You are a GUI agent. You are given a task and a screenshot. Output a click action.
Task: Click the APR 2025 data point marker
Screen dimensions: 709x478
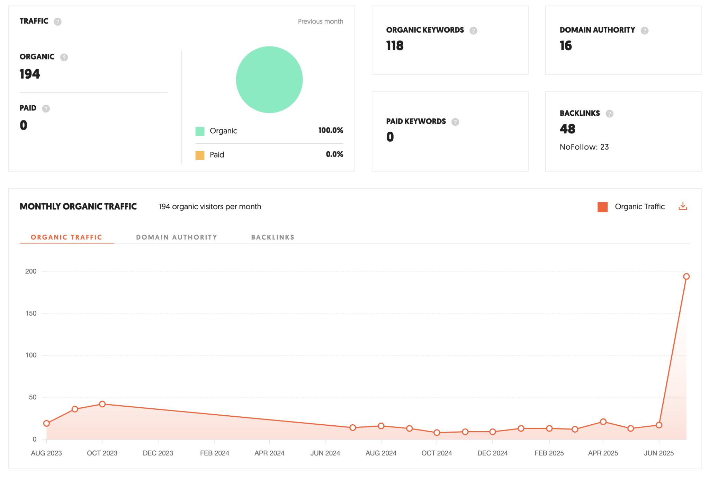click(x=603, y=422)
